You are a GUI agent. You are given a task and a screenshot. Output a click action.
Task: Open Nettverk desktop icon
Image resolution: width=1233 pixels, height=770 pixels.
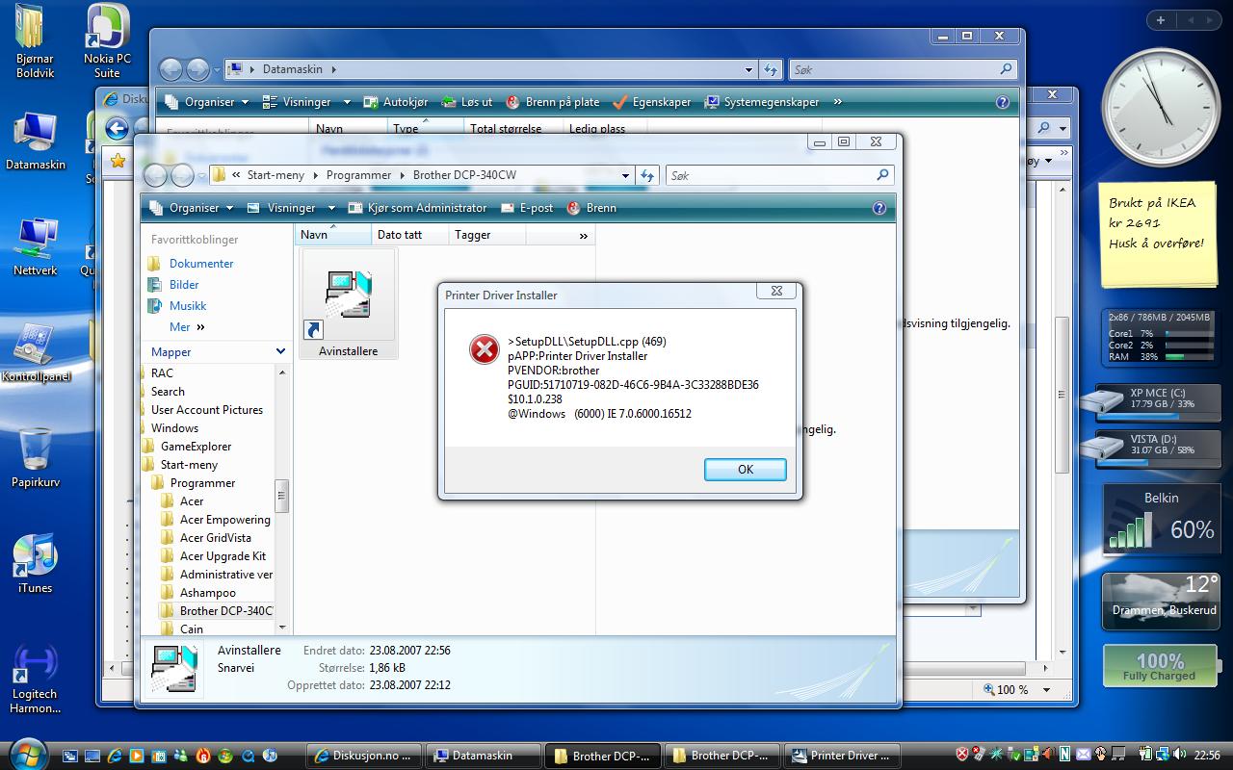click(35, 245)
